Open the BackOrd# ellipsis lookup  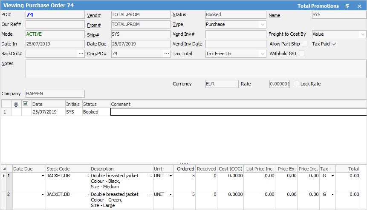[81, 54]
